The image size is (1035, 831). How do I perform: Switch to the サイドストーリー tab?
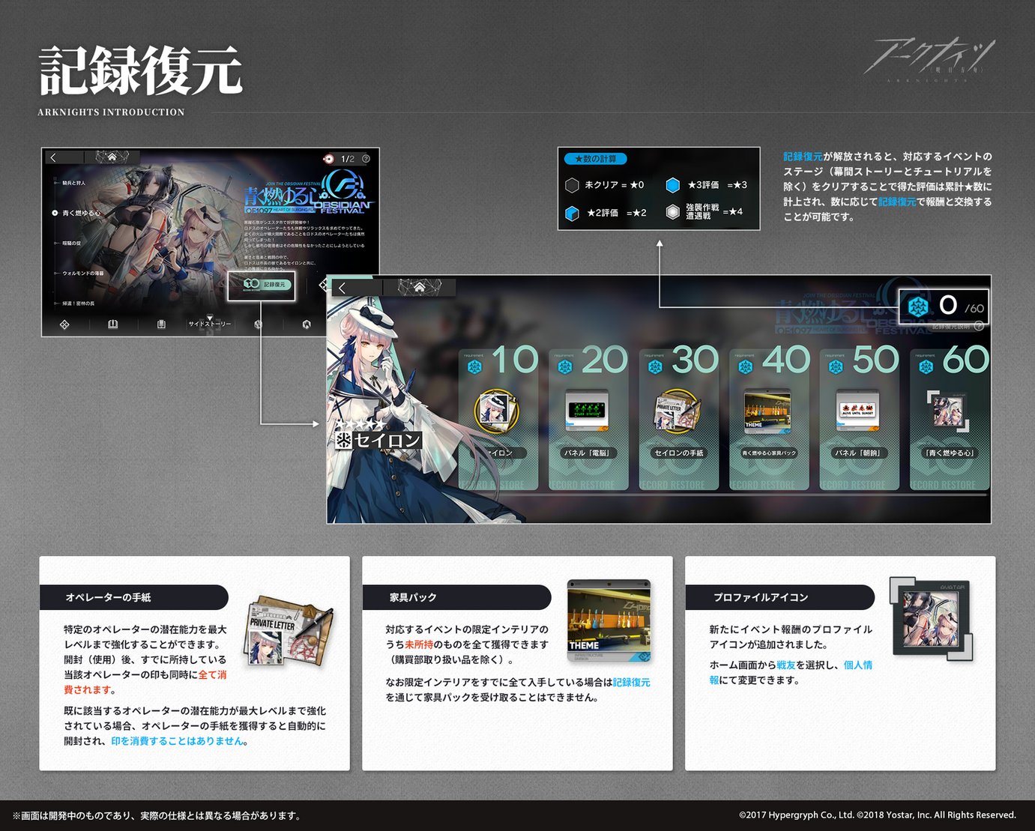pyautogui.click(x=210, y=324)
